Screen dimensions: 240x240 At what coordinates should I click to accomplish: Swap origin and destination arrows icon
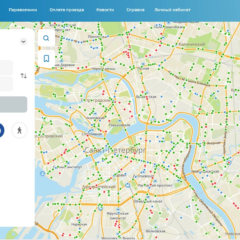pyautogui.click(x=24, y=76)
